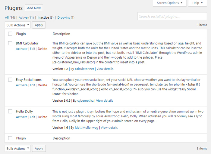Check the Hello Dolly plugin checkbox
The width and height of the screenshot is (211, 154).
10,111
